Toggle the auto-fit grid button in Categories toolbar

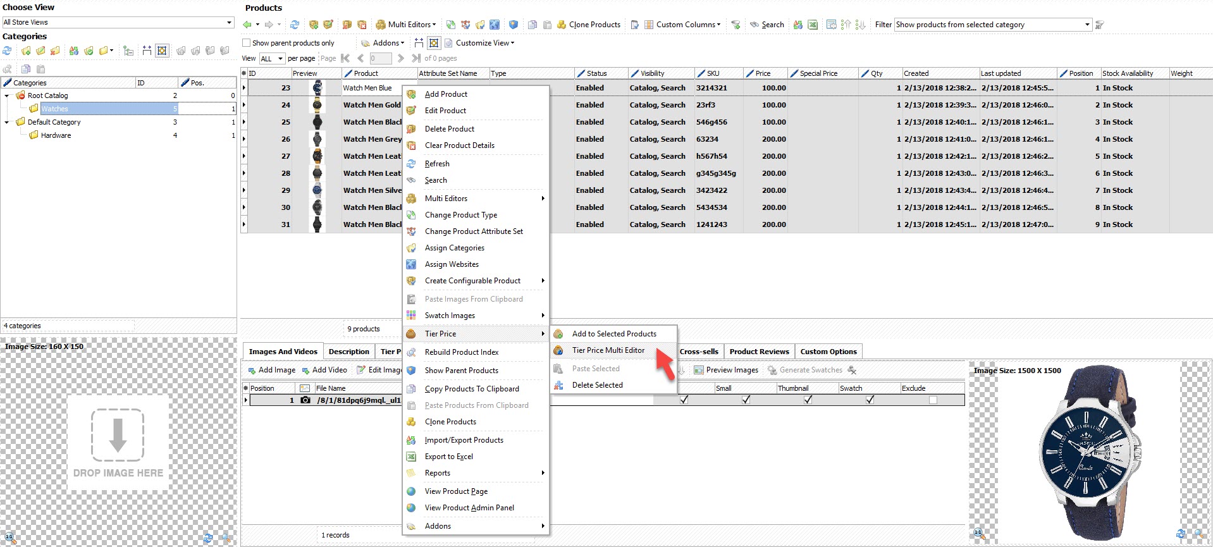tap(162, 51)
